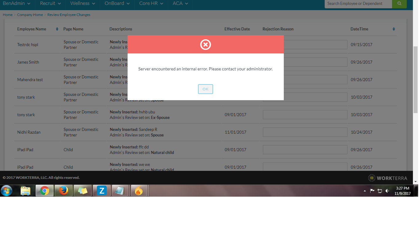The width and height of the screenshot is (420, 236).
Task: Expand the Recruit dropdown menu
Action: pyautogui.click(x=50, y=3)
